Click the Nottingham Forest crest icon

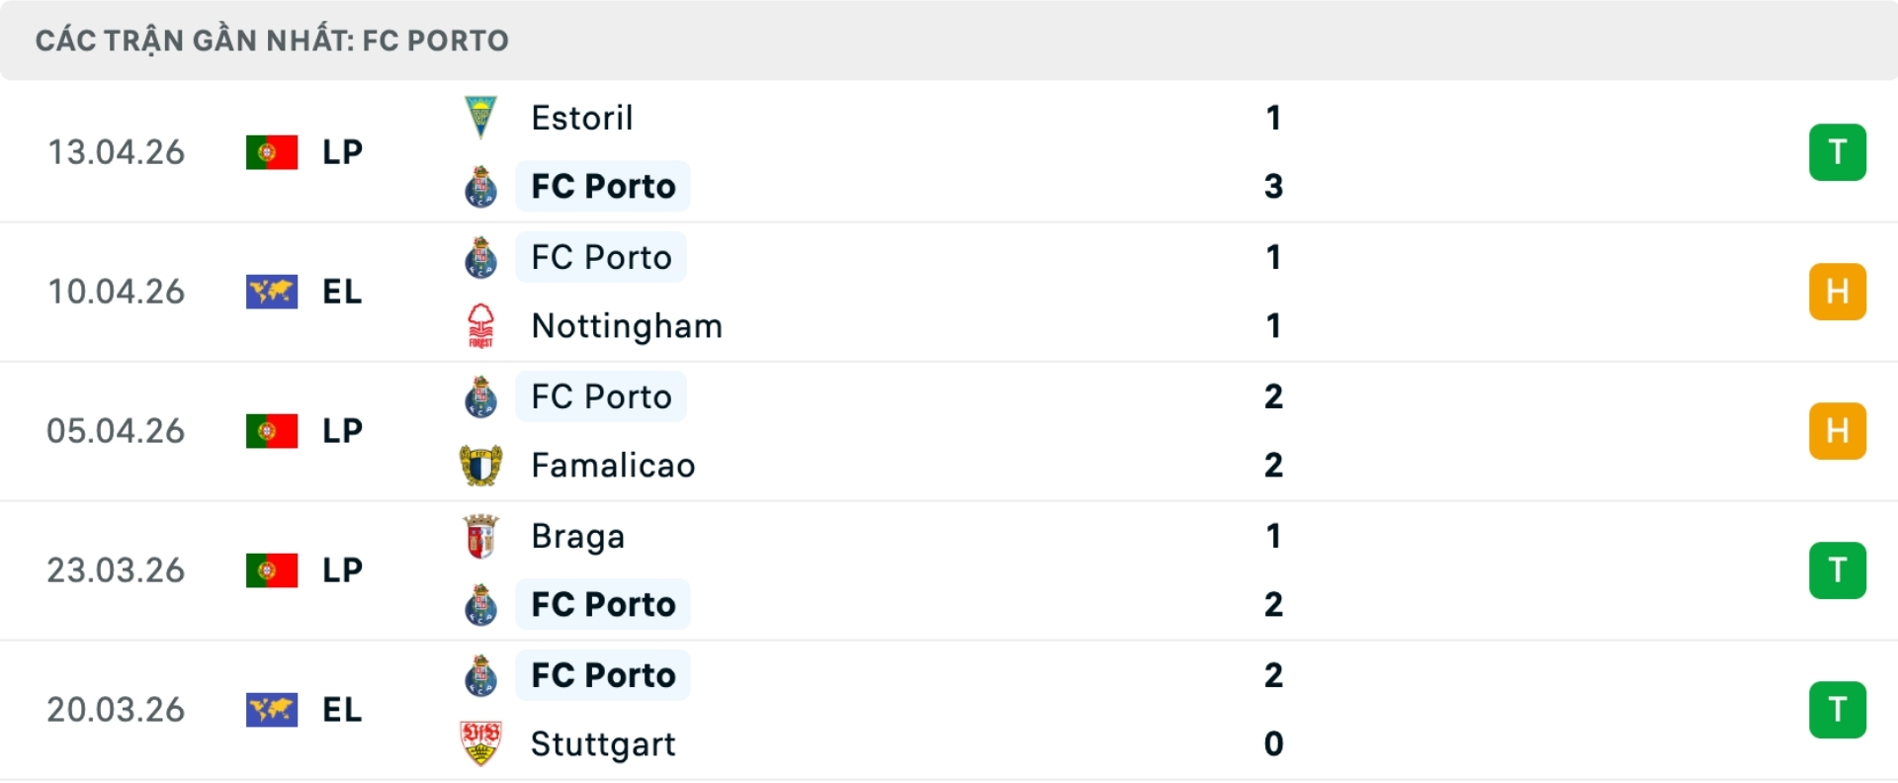tap(480, 326)
